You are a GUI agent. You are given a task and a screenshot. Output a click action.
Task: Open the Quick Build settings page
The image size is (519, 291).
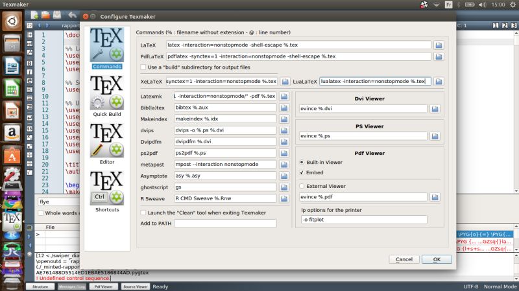tap(107, 96)
